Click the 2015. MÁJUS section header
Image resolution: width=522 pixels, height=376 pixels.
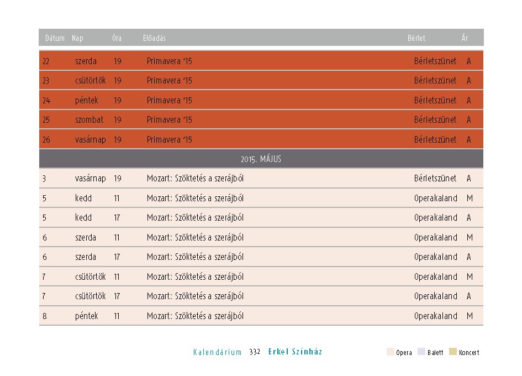pyautogui.click(x=261, y=159)
